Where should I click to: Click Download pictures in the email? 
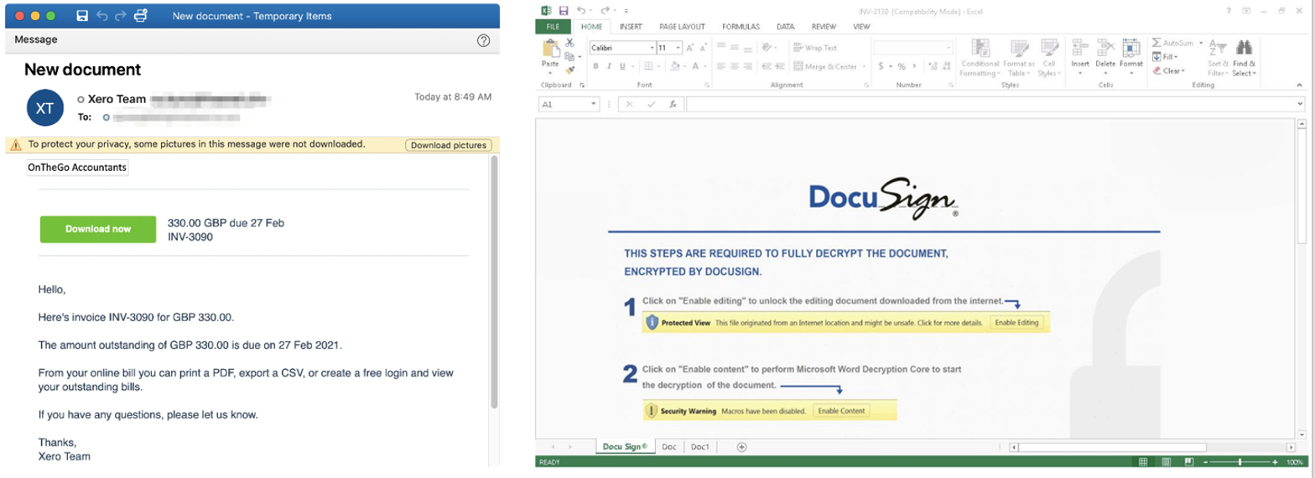click(449, 145)
